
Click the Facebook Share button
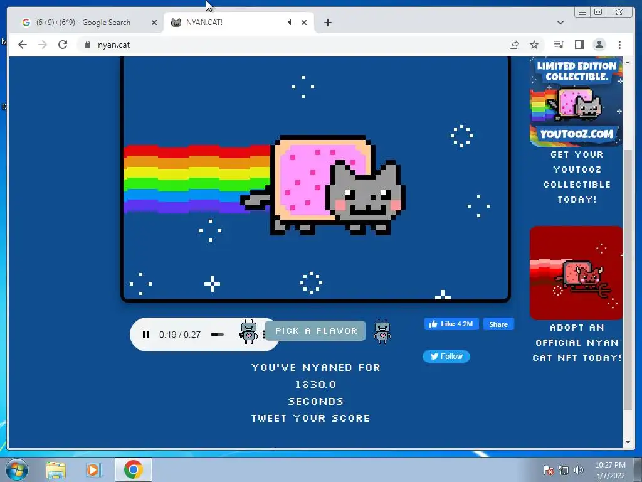click(498, 324)
